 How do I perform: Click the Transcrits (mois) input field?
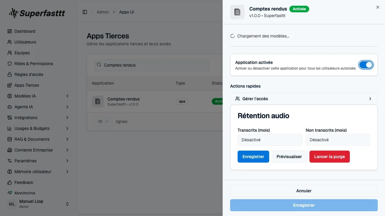pyautogui.click(x=270, y=140)
